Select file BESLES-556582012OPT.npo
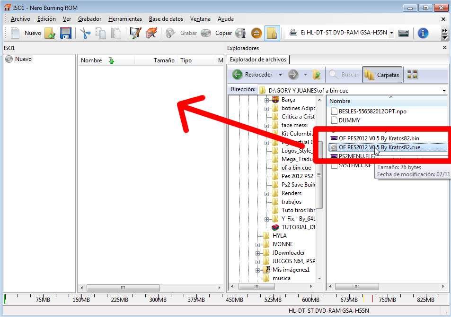451x317 pixels. [x=372, y=111]
